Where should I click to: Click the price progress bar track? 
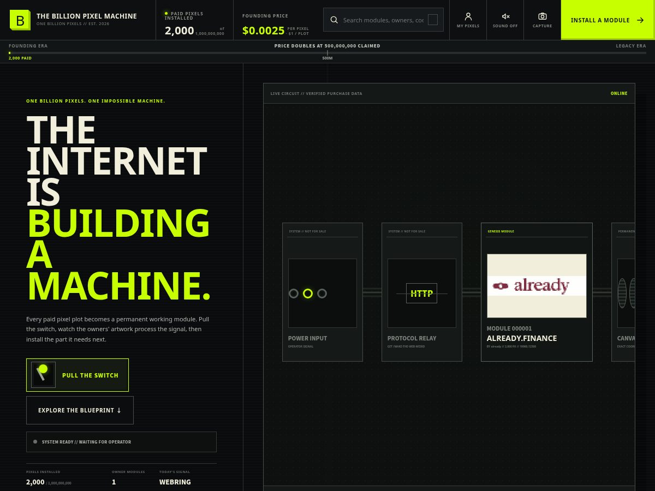(x=327, y=53)
